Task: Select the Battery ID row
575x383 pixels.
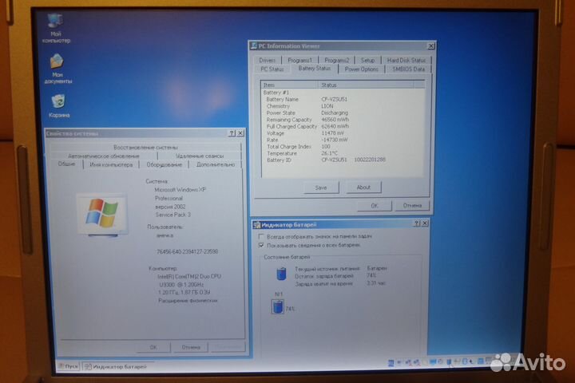Action: pos(343,160)
